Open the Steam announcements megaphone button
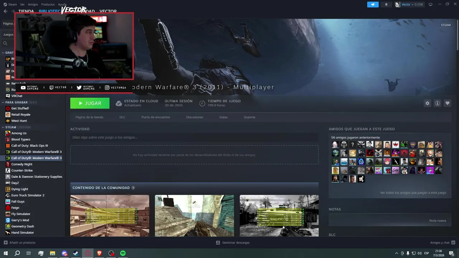This screenshot has width=459, height=258. point(373,4)
